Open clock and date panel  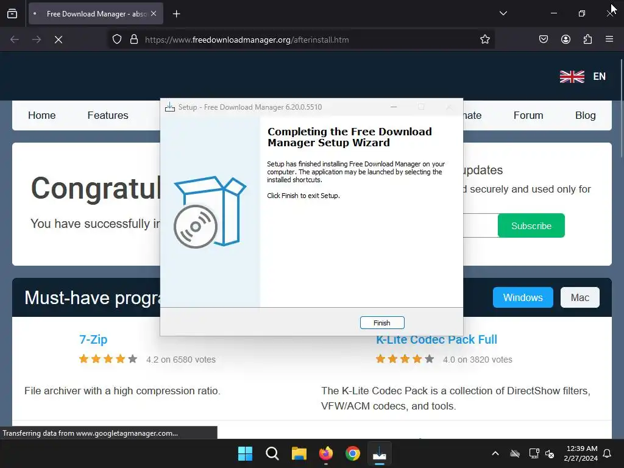(581, 453)
